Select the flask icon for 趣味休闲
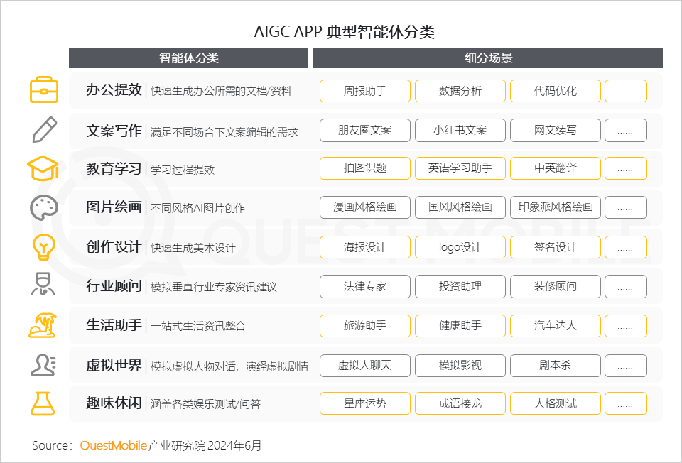682x463 pixels. pyautogui.click(x=43, y=403)
